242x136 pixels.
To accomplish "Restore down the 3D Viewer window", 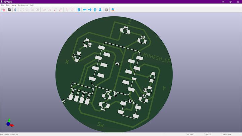I will (x=231, y=2).
